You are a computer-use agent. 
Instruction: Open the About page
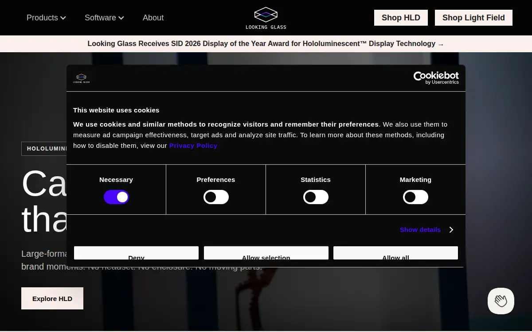(153, 18)
